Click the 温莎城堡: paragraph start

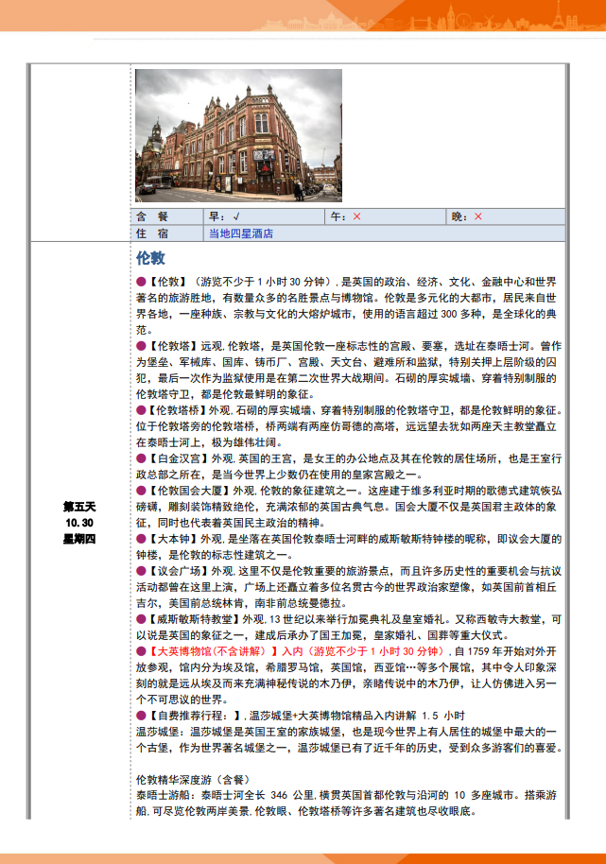161,732
